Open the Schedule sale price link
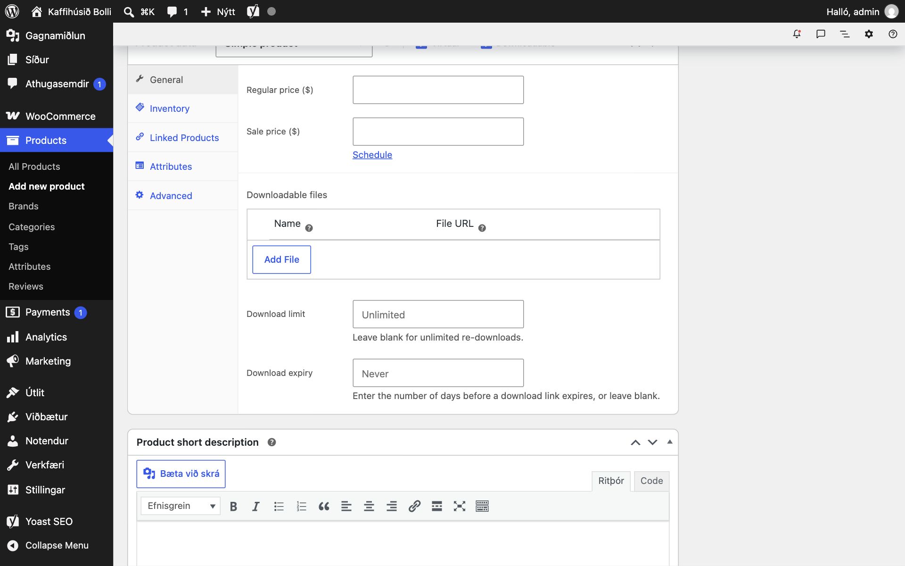Screen dimensions: 905x566 pos(372,155)
